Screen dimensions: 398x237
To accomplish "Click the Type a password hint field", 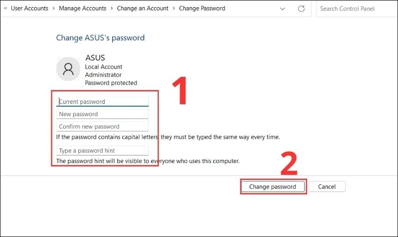I will [x=102, y=151].
